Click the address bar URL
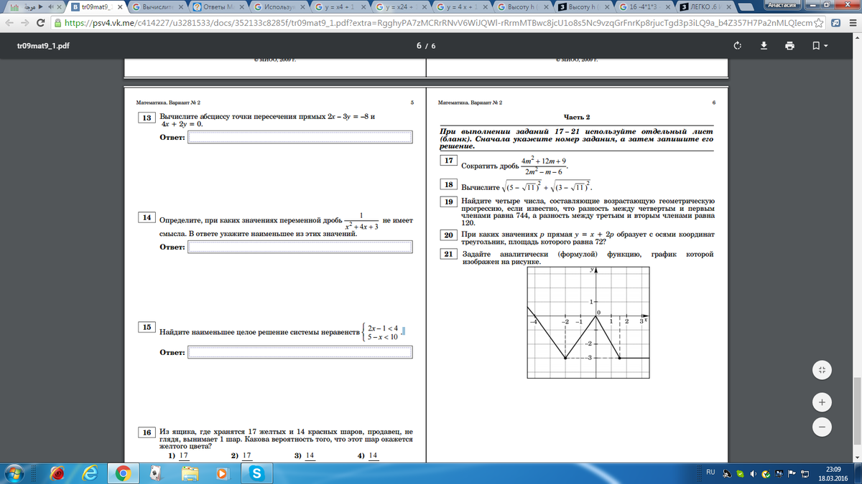862x484 pixels. point(438,22)
